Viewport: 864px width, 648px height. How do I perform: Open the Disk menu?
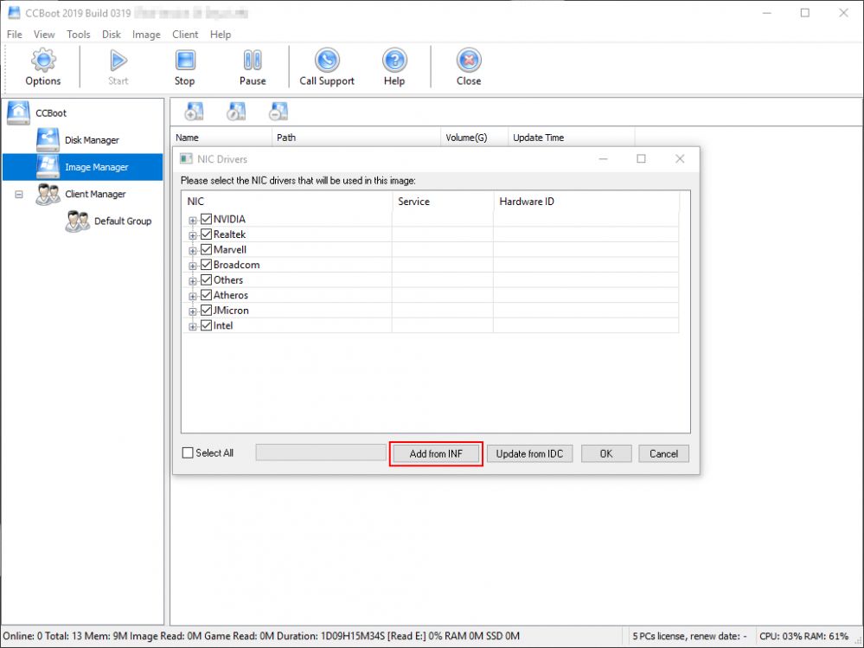(x=112, y=34)
